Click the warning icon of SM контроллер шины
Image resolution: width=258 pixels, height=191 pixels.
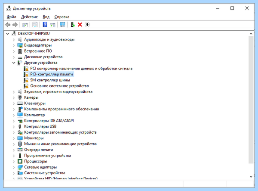pyautogui.click(x=26, y=80)
